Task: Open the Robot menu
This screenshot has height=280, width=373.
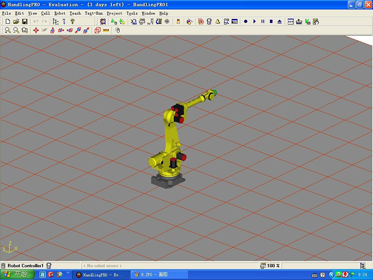Action: (60, 13)
